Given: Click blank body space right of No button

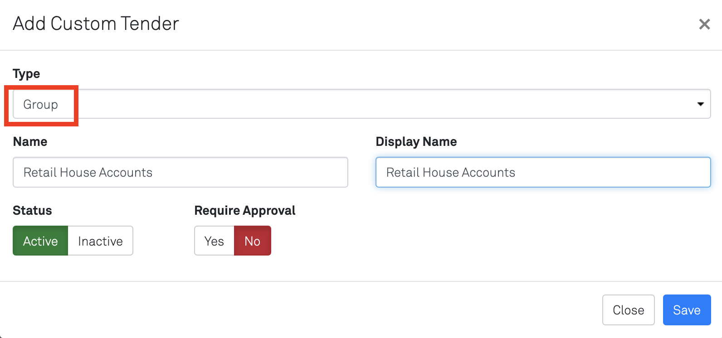Looking at the screenshot, I should point(454,241).
